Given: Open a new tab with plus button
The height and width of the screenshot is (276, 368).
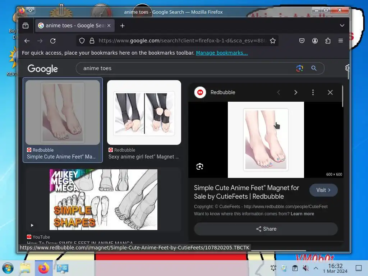Looking at the screenshot, I should tap(122, 26).
